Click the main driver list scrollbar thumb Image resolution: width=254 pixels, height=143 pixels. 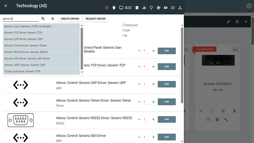pos(182,65)
